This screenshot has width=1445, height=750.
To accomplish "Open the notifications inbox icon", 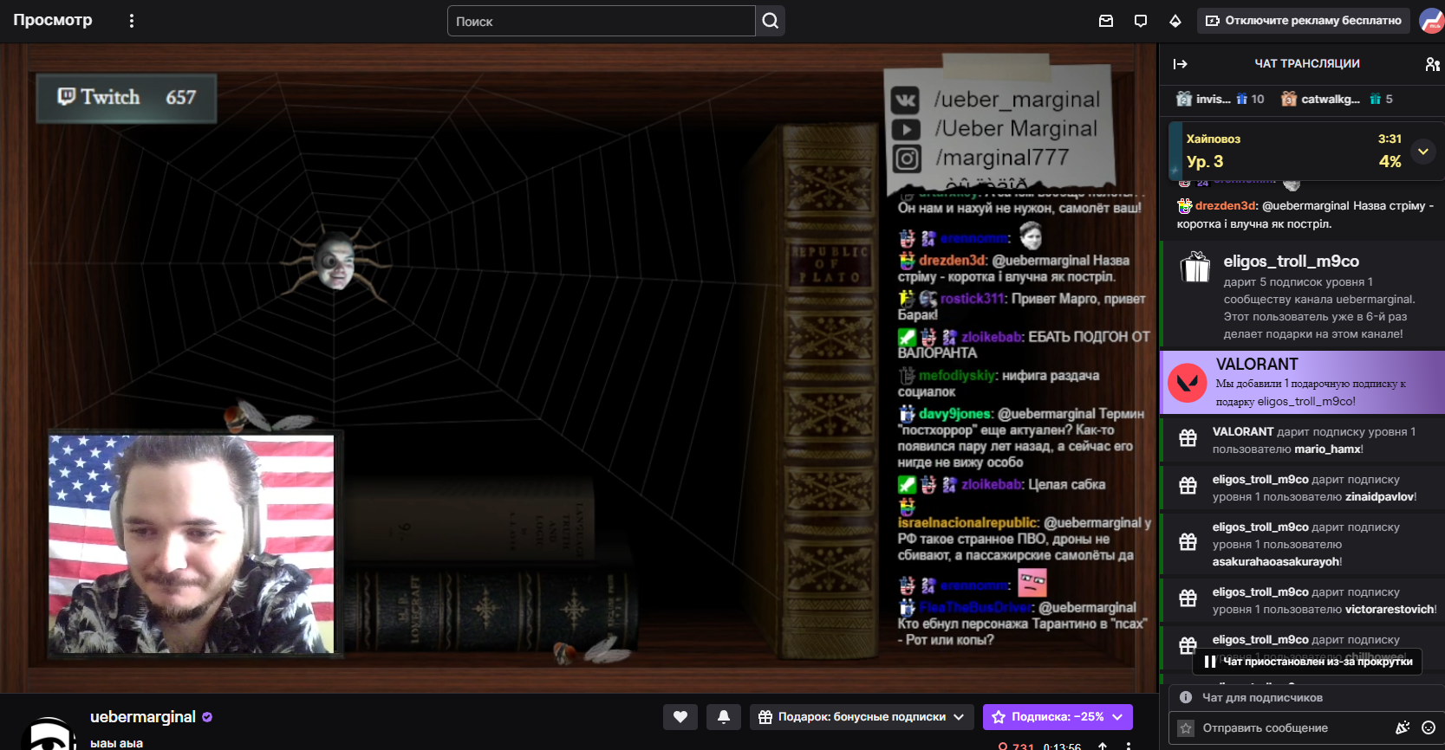I will (x=1106, y=21).
